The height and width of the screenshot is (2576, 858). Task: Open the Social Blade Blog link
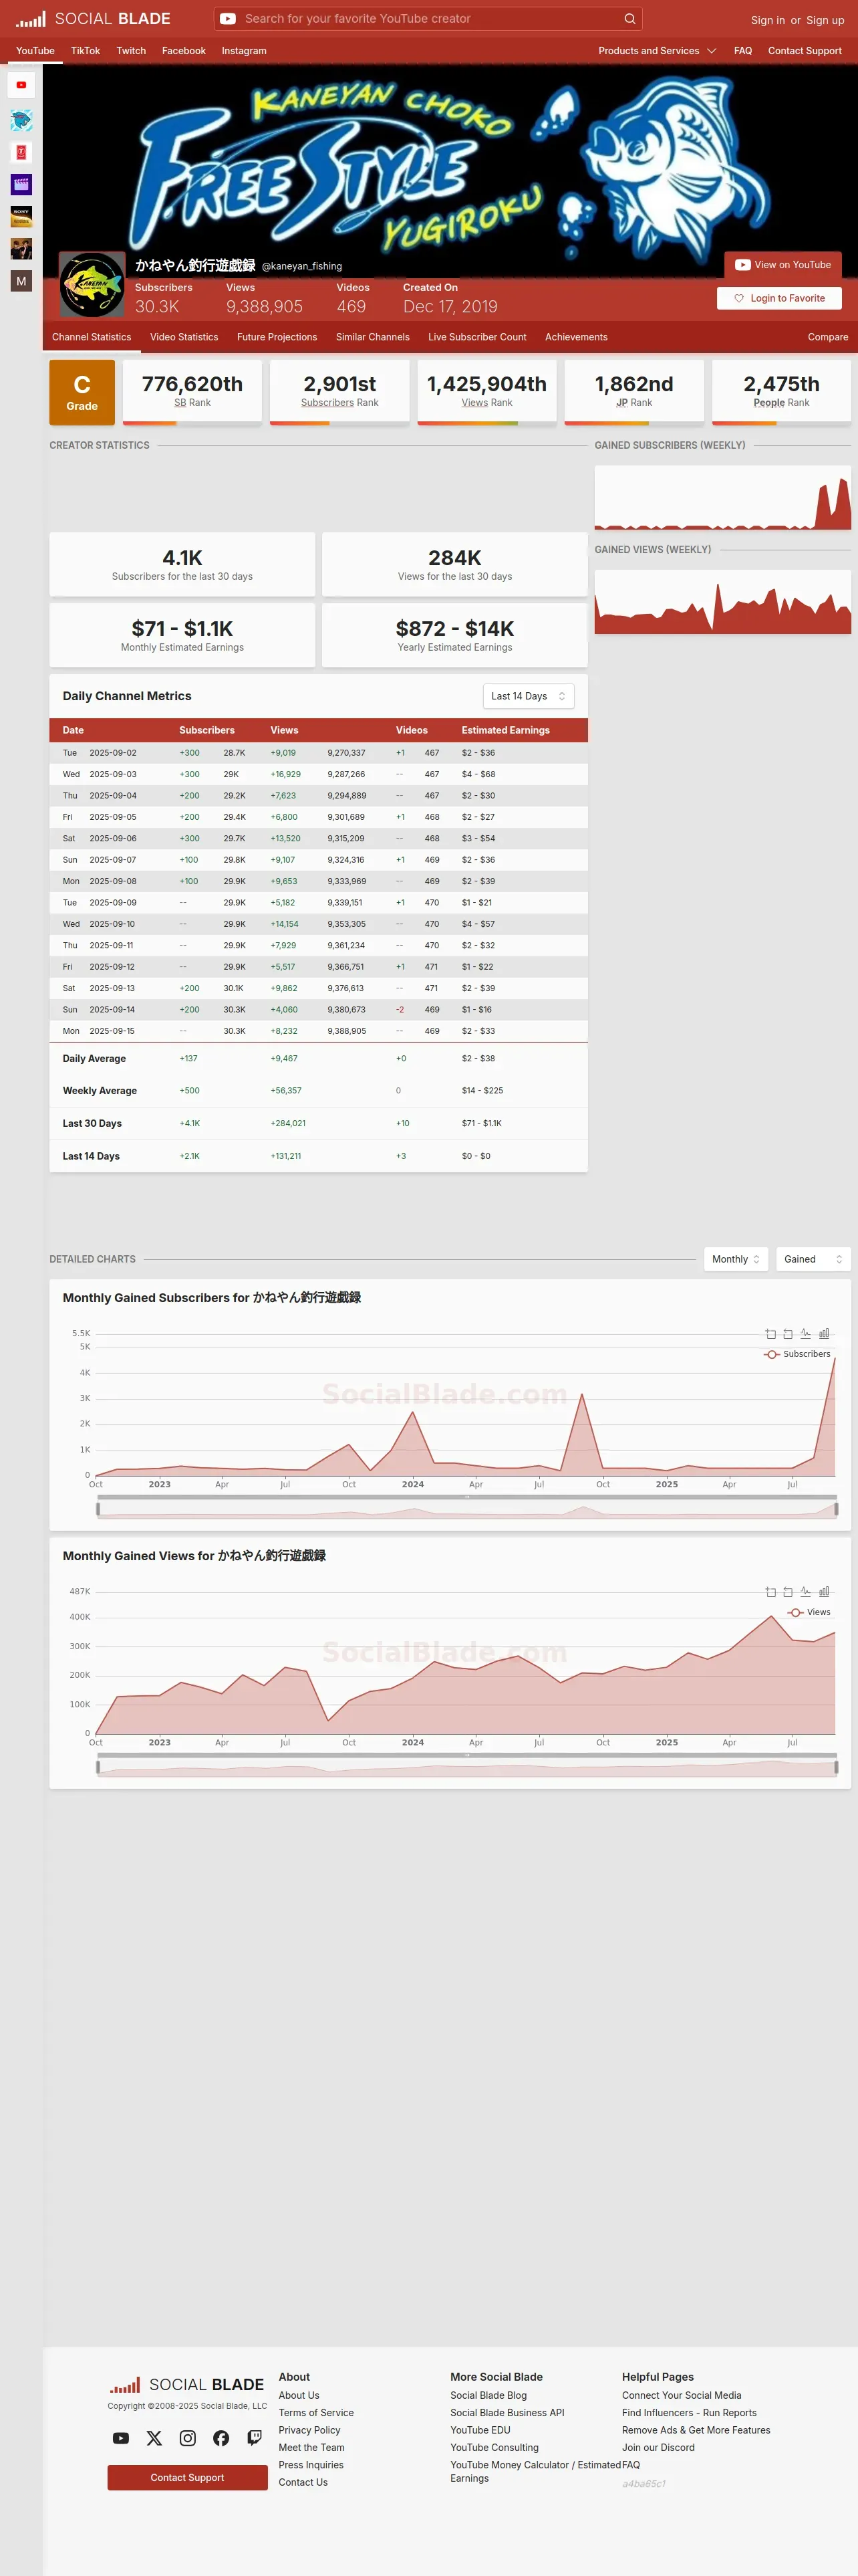coord(488,2395)
